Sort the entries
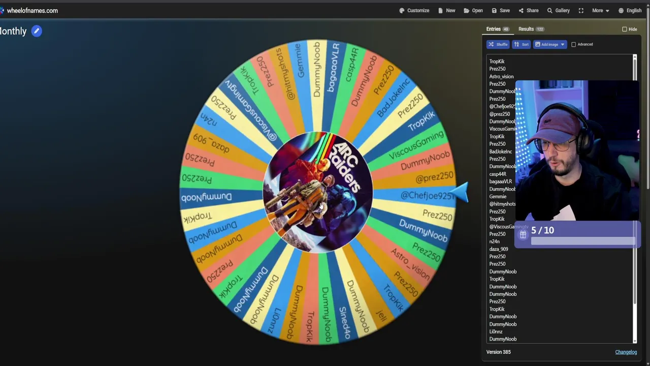650x366 pixels. point(521,44)
